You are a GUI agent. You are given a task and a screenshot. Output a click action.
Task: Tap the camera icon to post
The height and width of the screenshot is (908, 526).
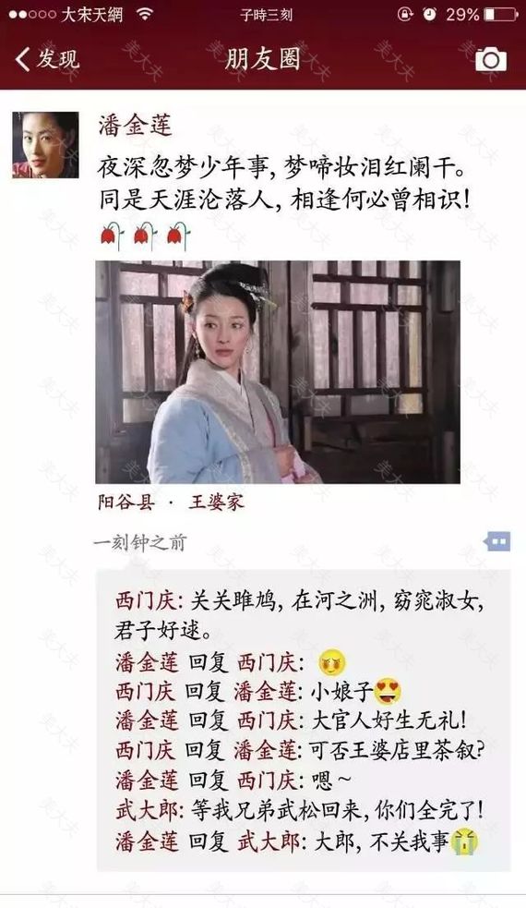(491, 60)
